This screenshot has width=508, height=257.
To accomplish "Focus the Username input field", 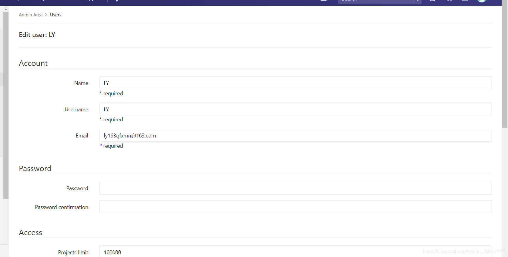I will click(x=295, y=109).
